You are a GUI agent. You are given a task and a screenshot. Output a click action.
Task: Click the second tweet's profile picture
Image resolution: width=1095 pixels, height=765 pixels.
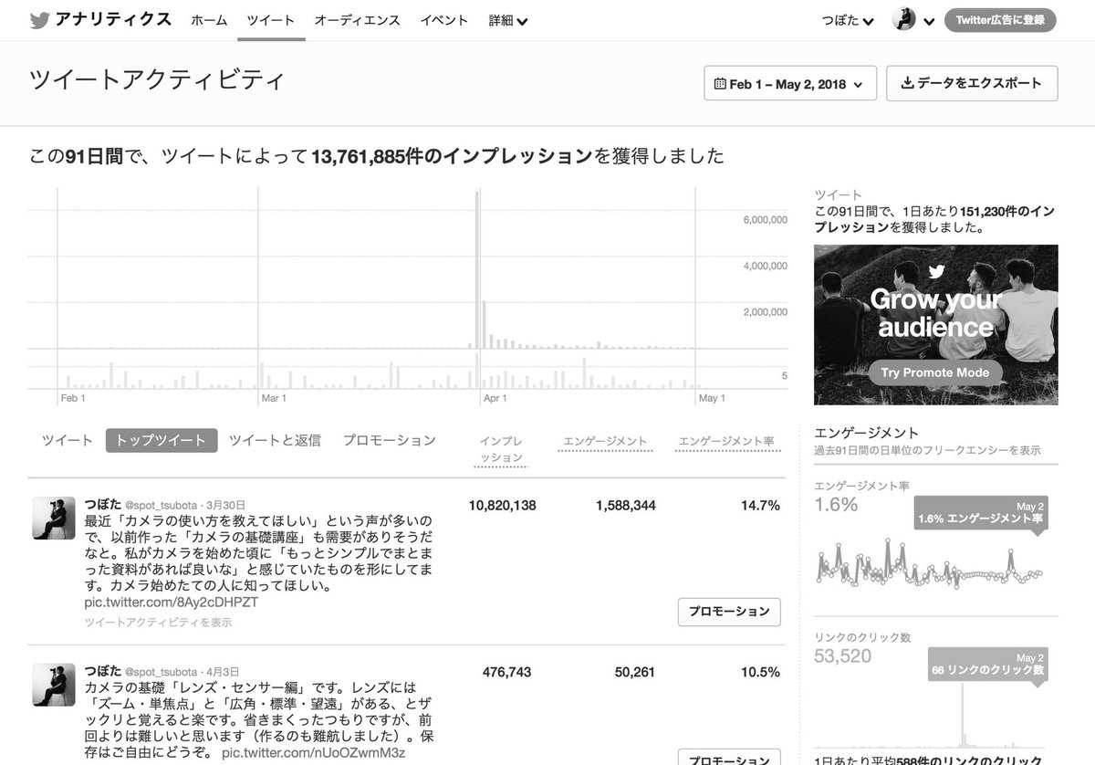click(x=53, y=685)
